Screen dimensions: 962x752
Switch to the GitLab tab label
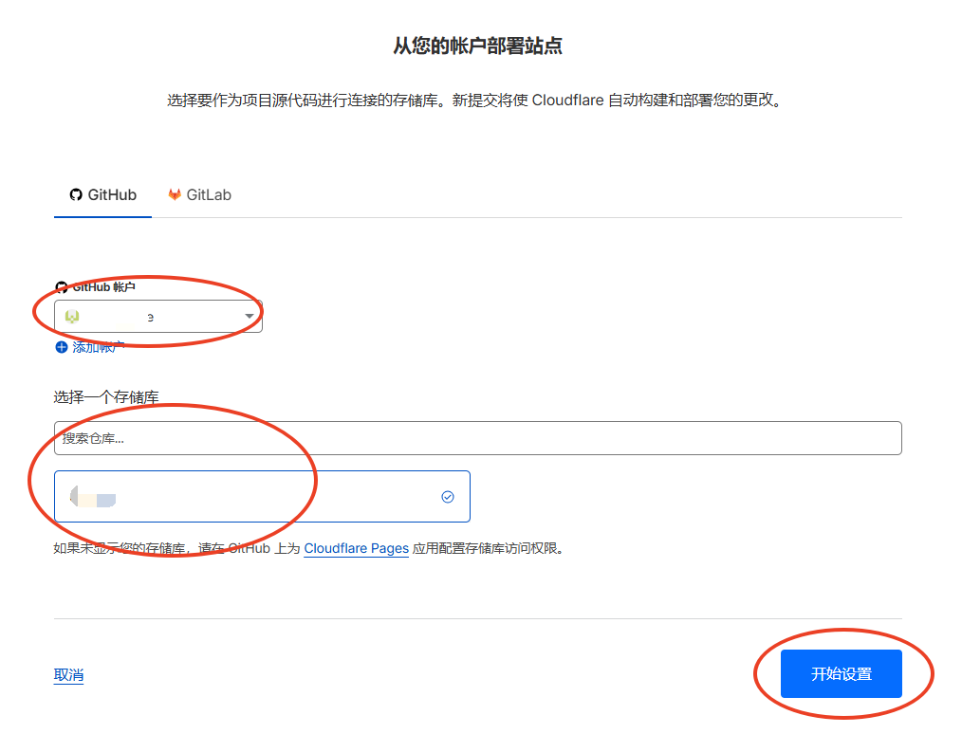pos(209,194)
